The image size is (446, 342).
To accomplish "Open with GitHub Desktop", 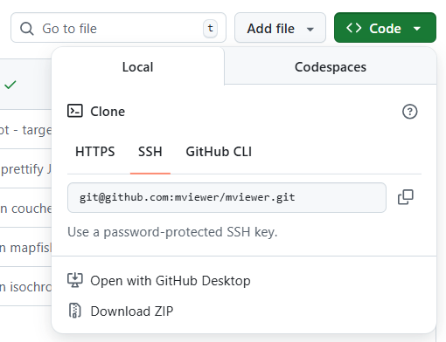I will [159, 281].
